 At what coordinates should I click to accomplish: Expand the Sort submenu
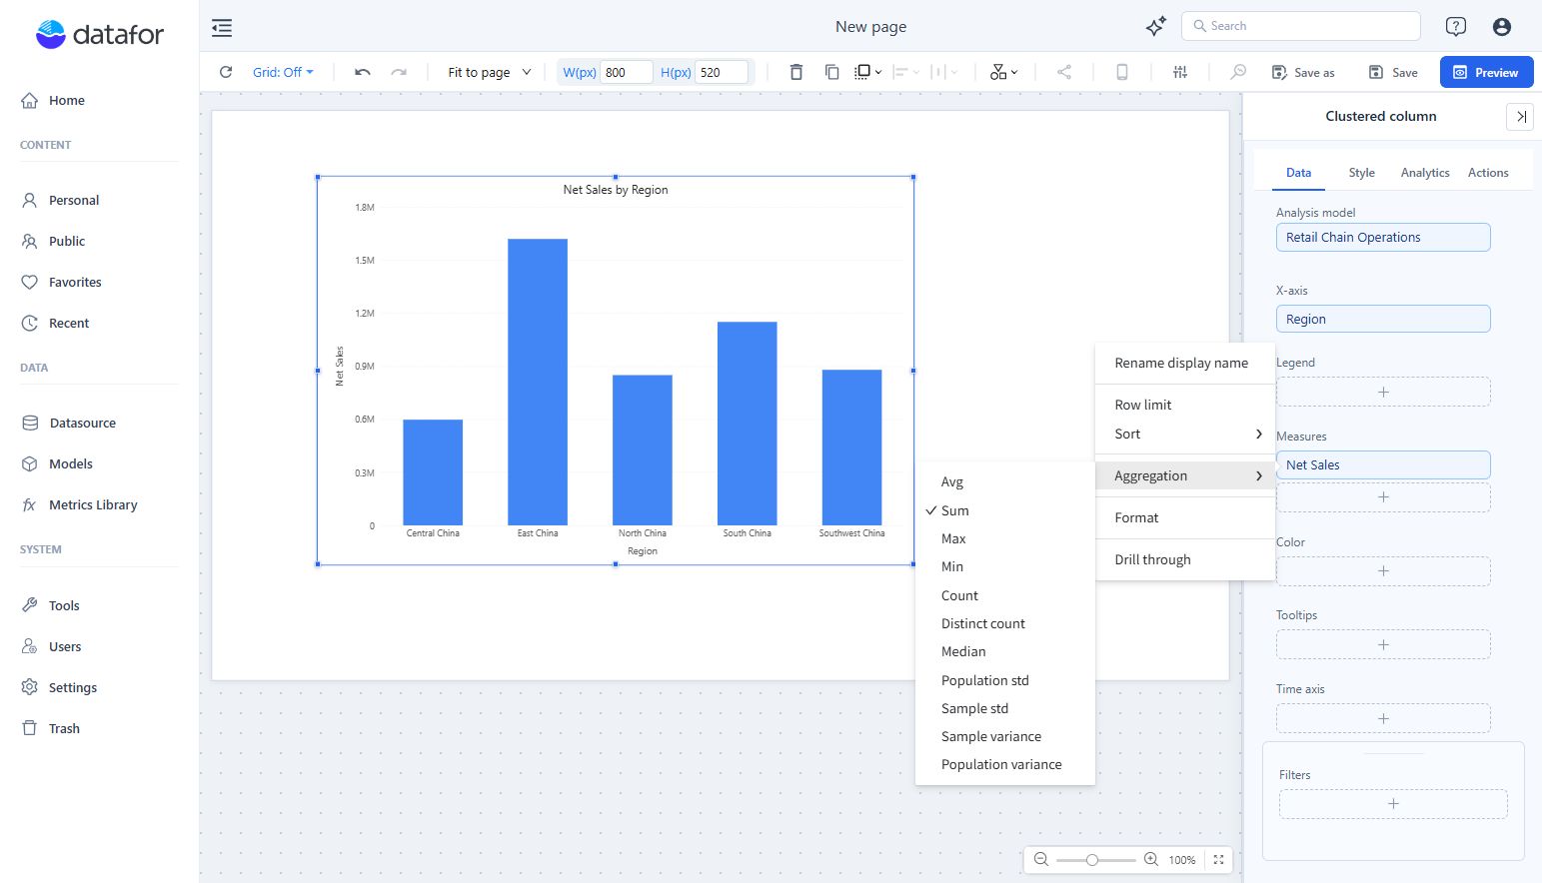point(1185,434)
